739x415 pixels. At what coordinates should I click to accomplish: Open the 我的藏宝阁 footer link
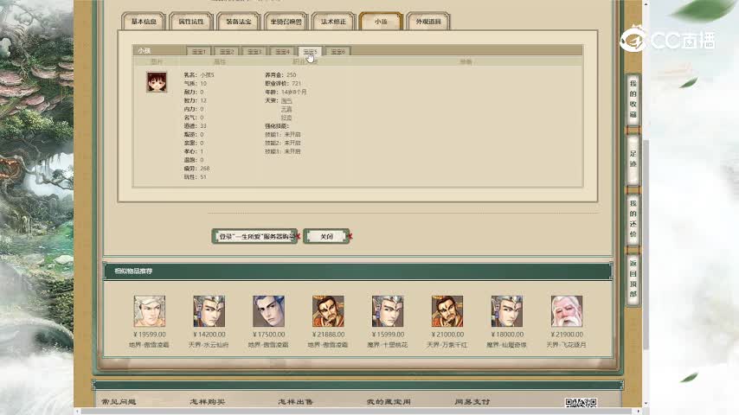(x=389, y=402)
